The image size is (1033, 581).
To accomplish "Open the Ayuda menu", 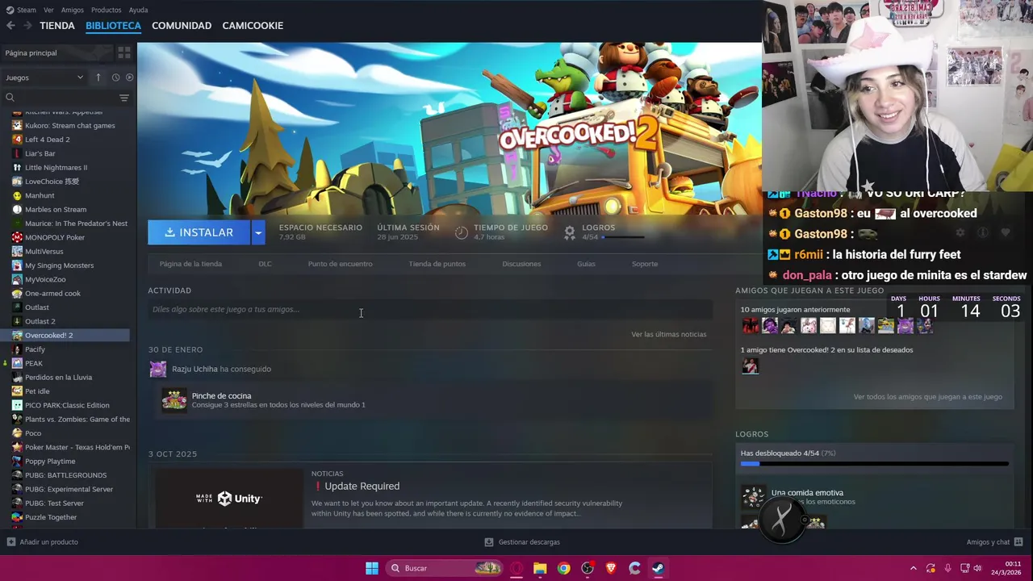I will 138,10.
